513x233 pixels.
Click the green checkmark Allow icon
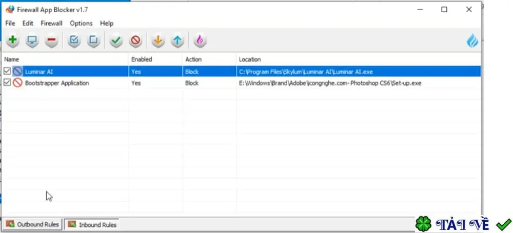116,40
